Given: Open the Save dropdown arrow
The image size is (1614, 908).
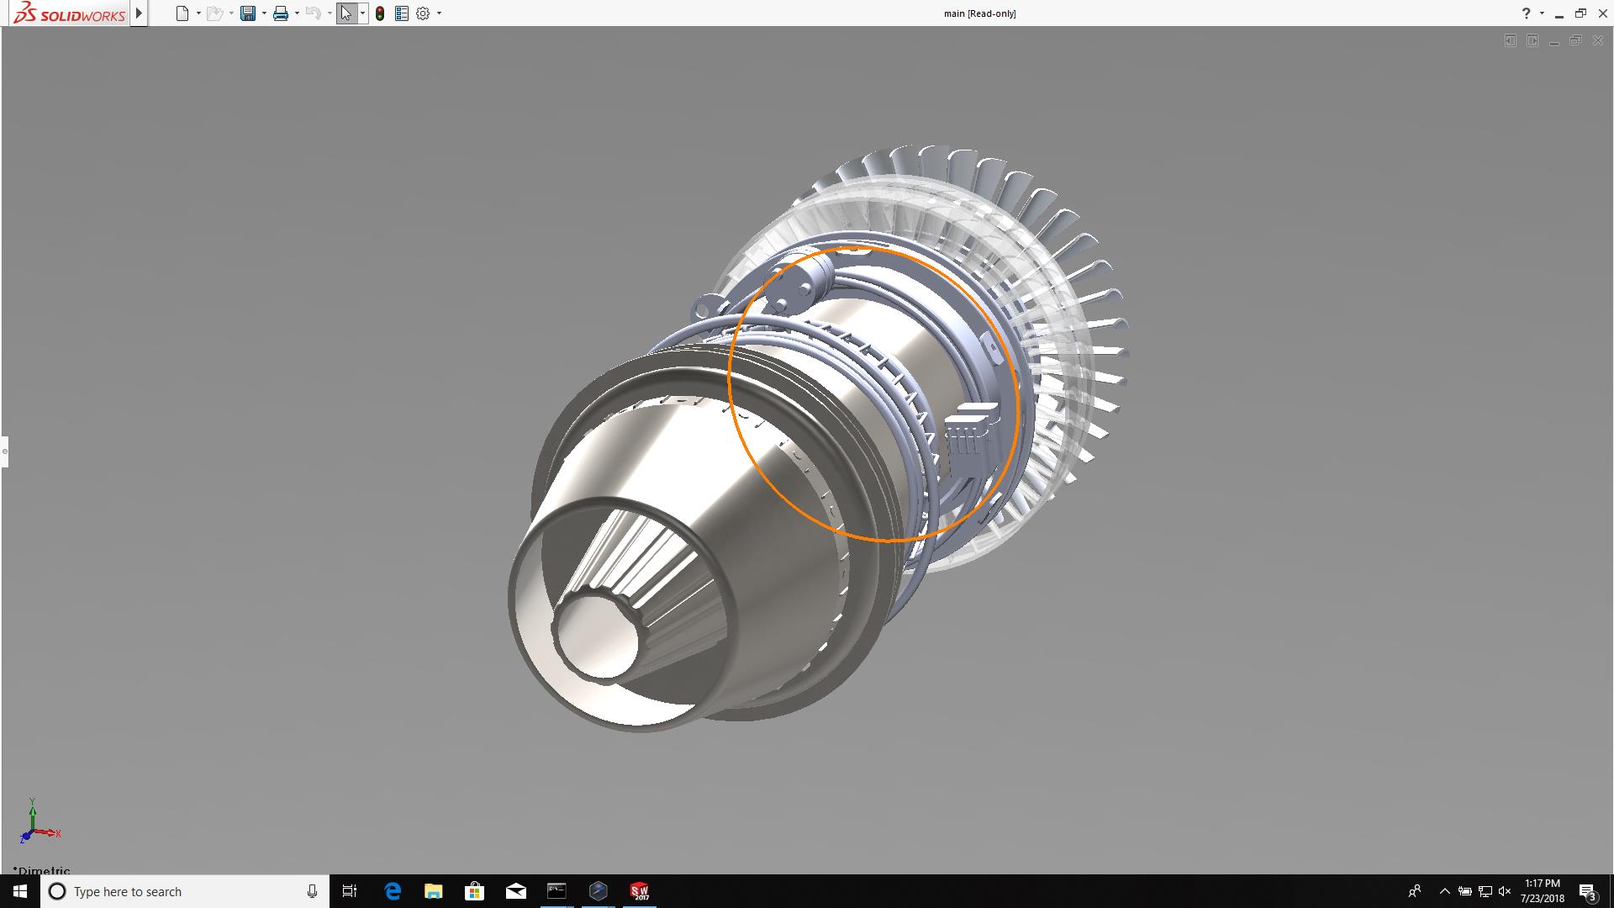Looking at the screenshot, I should [264, 13].
